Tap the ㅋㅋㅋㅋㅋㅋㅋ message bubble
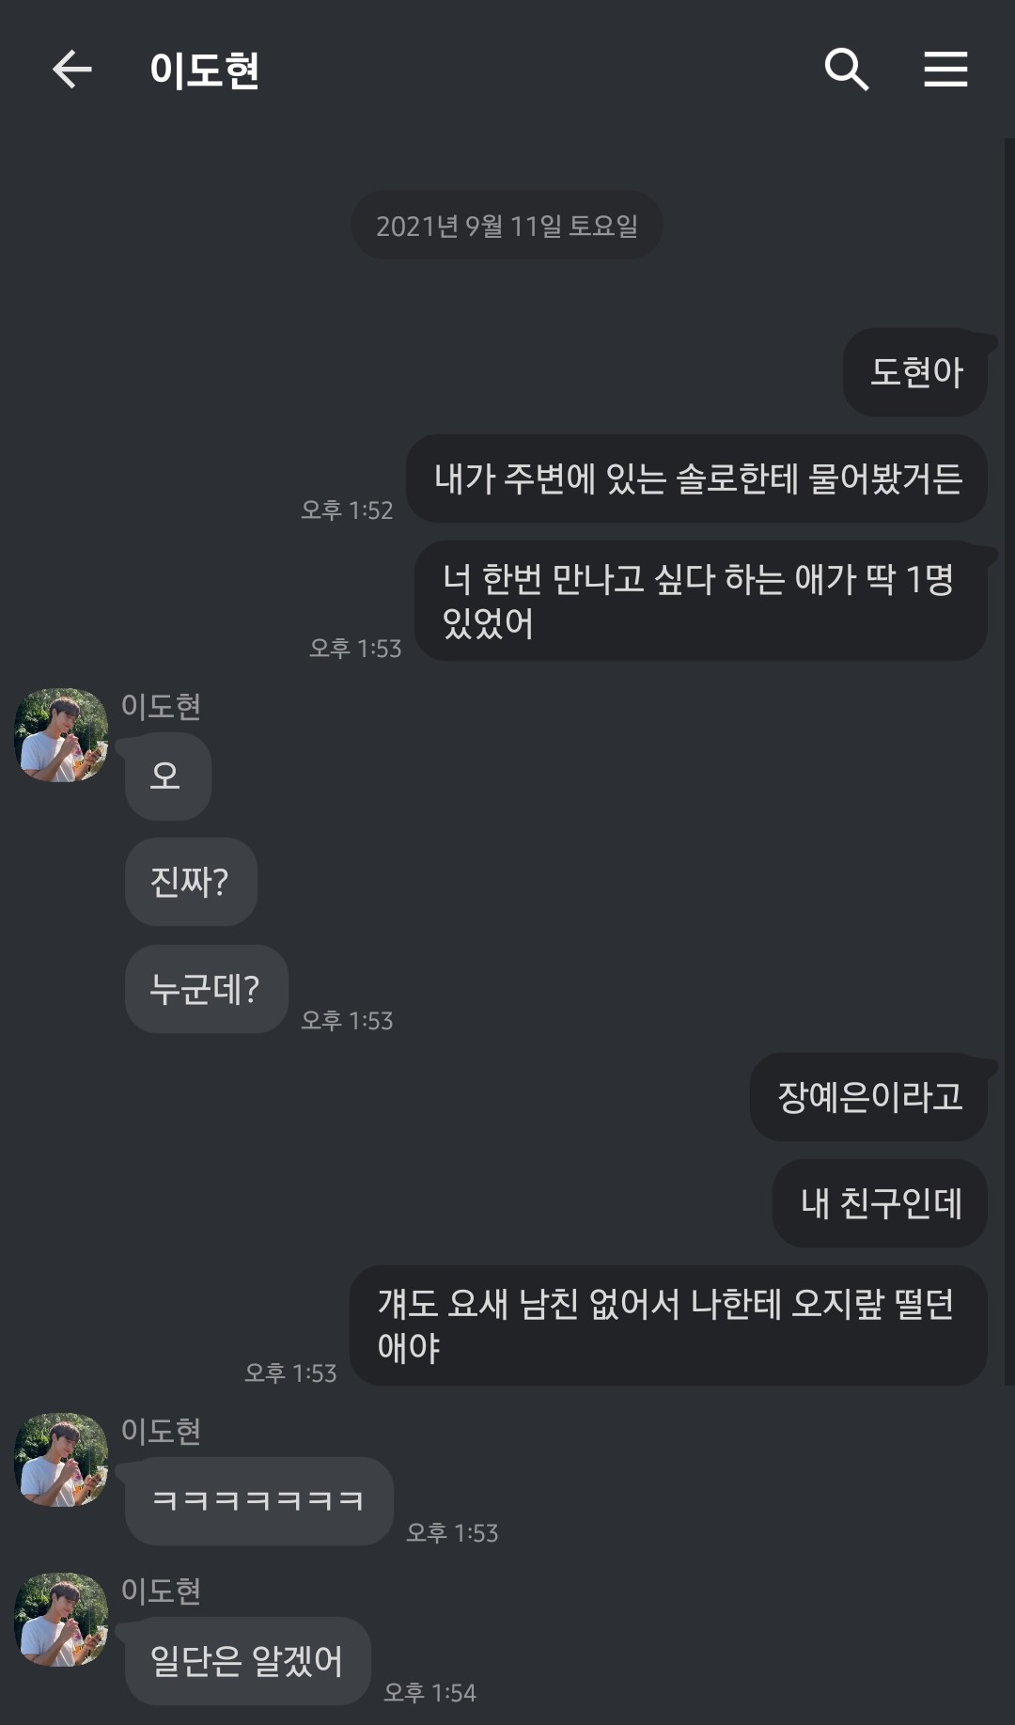The width and height of the screenshot is (1015, 1725). tap(258, 1500)
